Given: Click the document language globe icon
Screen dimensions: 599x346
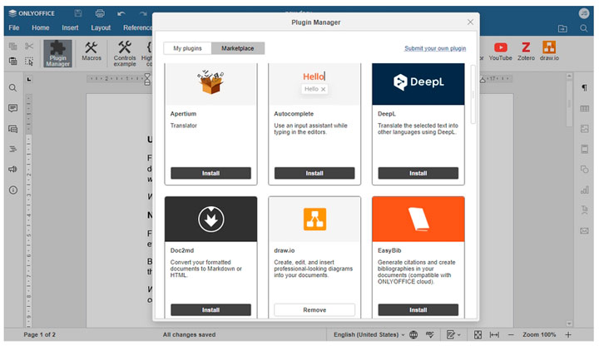Looking at the screenshot, I should coord(413,334).
